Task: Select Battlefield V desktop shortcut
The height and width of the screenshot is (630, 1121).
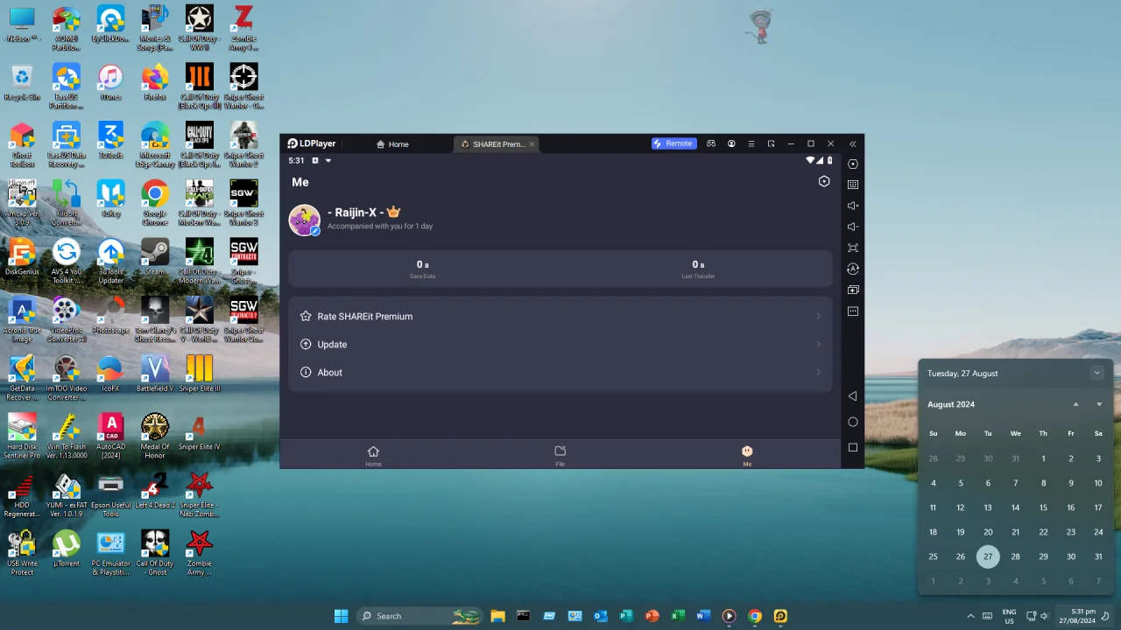Action: [155, 374]
